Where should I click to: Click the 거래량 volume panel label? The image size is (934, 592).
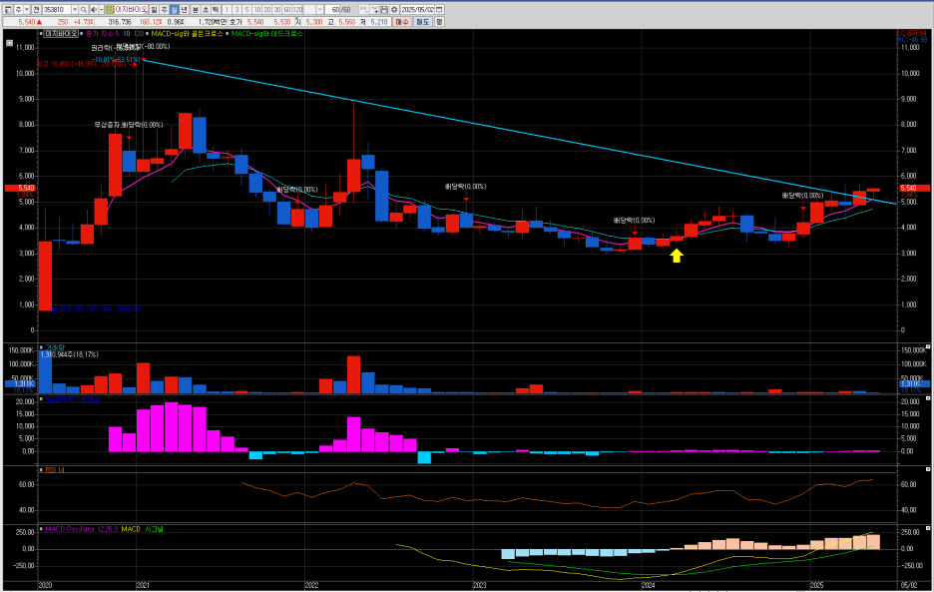(x=55, y=347)
